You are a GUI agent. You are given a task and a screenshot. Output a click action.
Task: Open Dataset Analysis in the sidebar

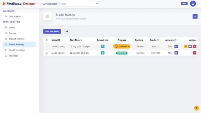click(16, 39)
